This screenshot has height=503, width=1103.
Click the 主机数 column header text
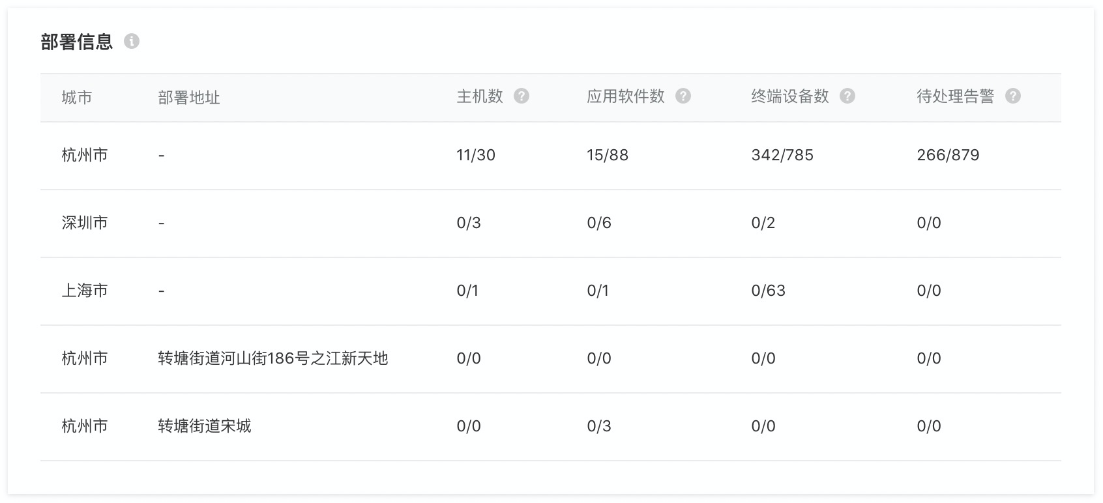[x=480, y=96]
